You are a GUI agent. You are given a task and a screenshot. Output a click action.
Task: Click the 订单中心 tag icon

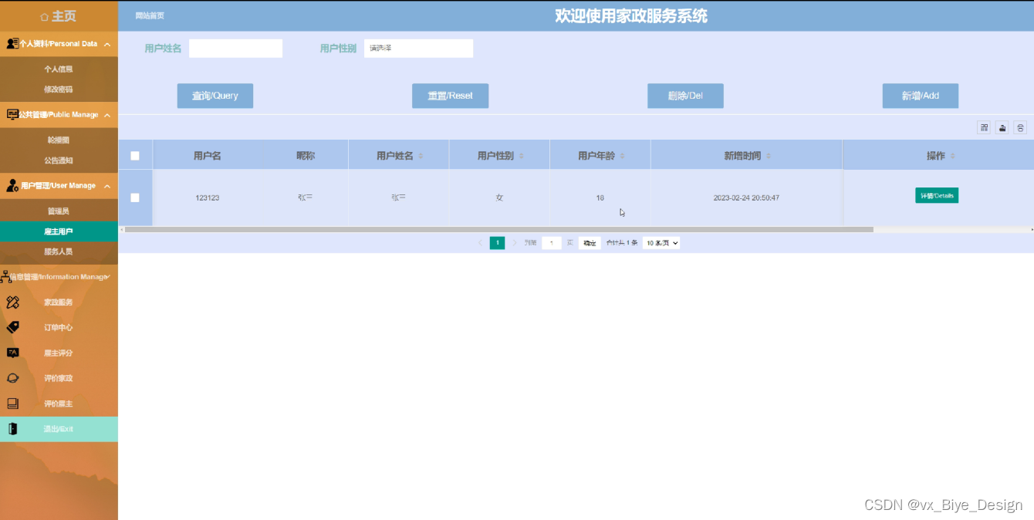click(x=12, y=327)
